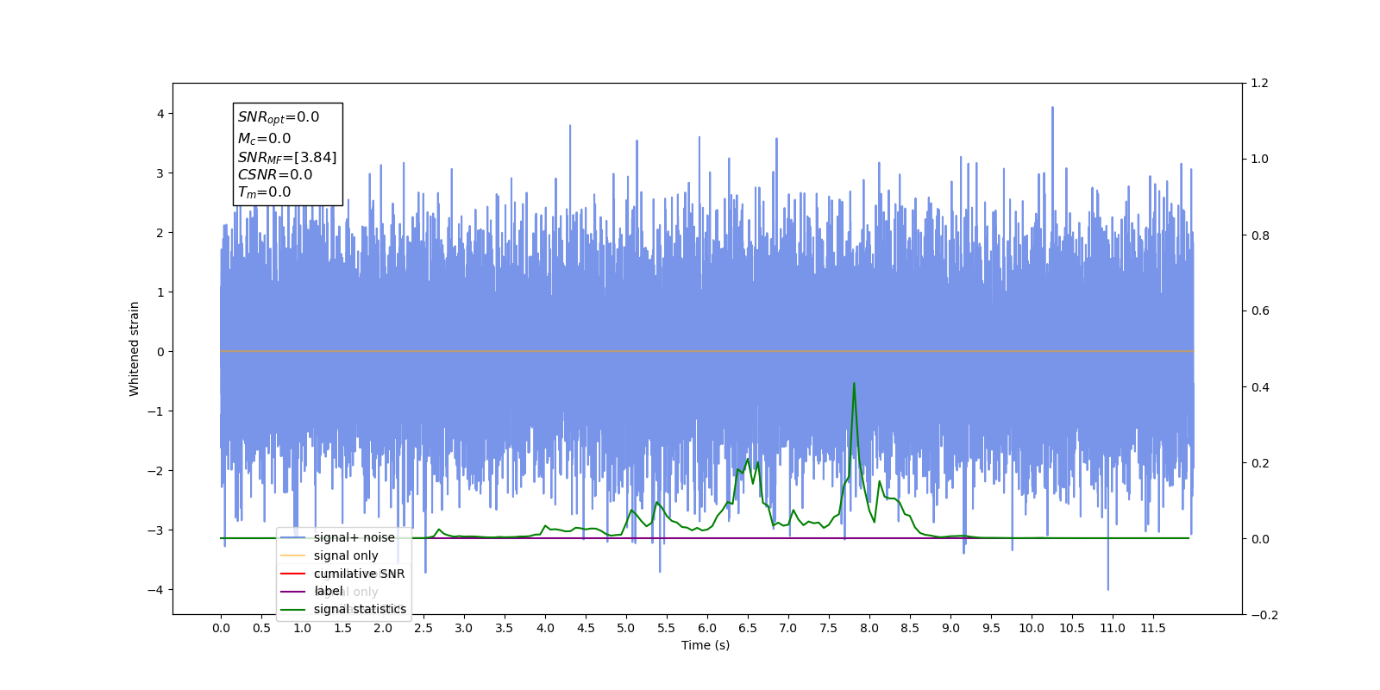This screenshot has height=690, width=1380.
Task: Click the 'Time (s)' x-axis title
Action: 706,645
